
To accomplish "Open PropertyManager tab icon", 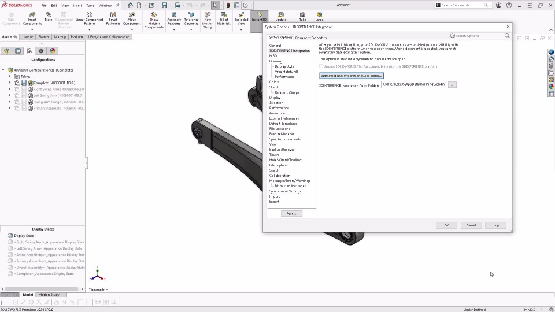I will click(18, 51).
